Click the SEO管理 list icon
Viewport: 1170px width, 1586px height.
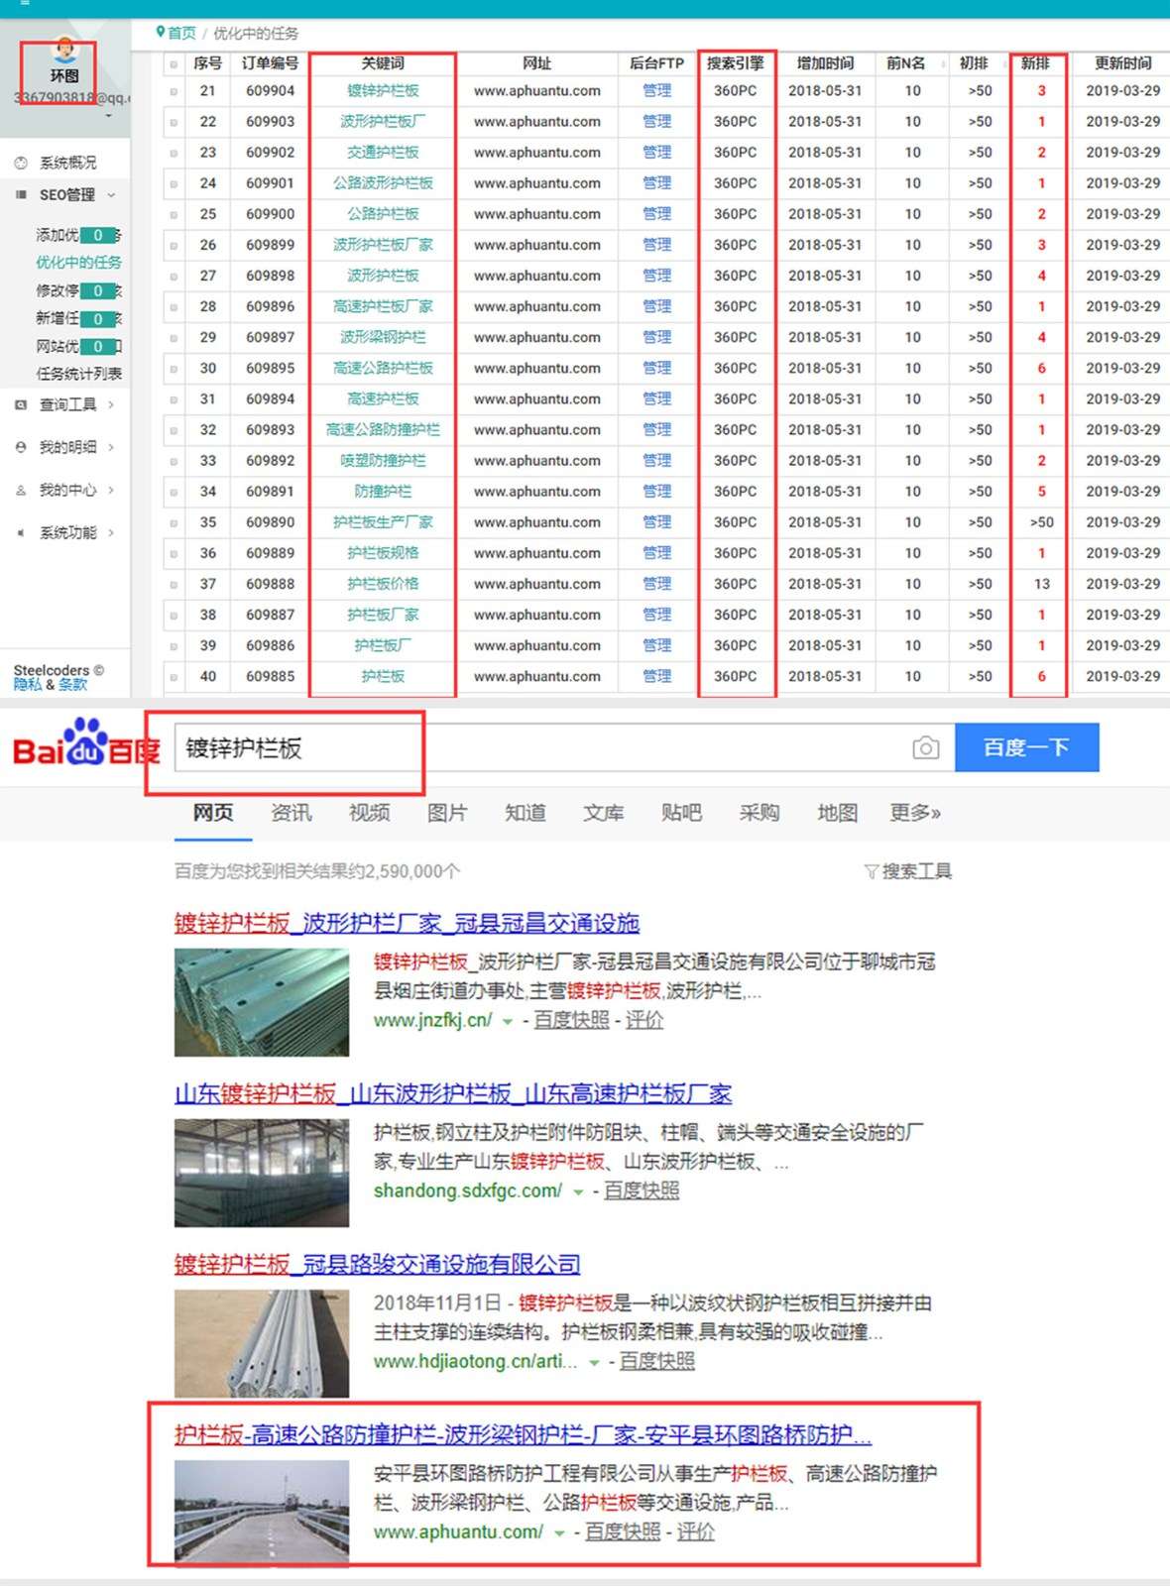point(21,194)
